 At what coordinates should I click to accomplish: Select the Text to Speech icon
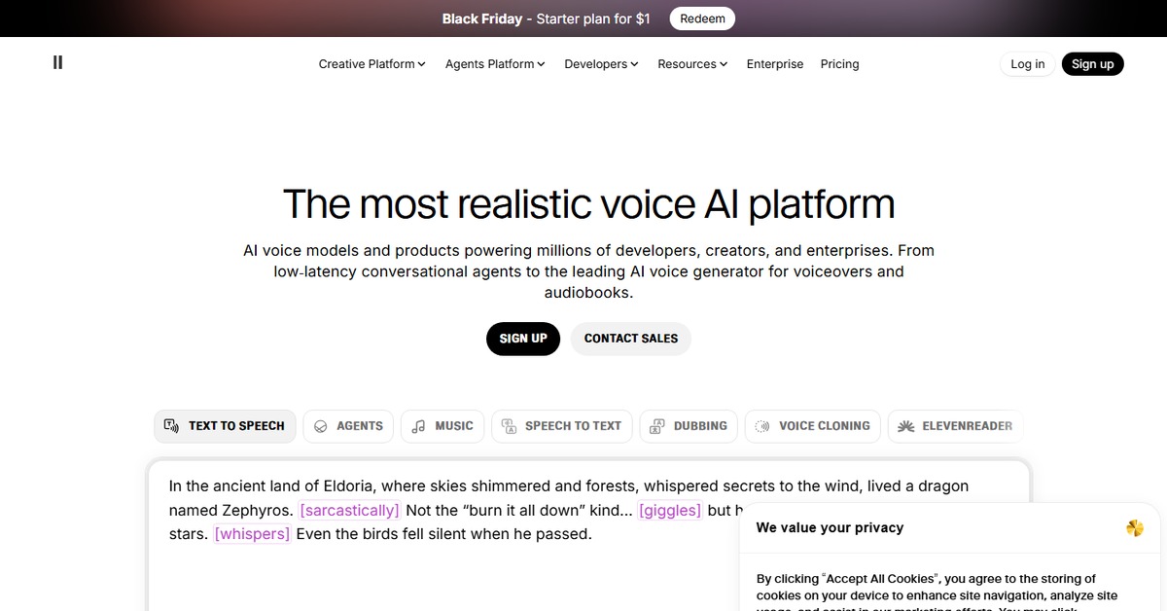pyautogui.click(x=172, y=426)
